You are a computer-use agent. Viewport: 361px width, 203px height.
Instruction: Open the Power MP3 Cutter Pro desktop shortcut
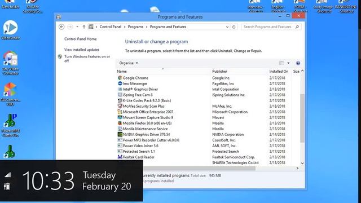(10, 125)
